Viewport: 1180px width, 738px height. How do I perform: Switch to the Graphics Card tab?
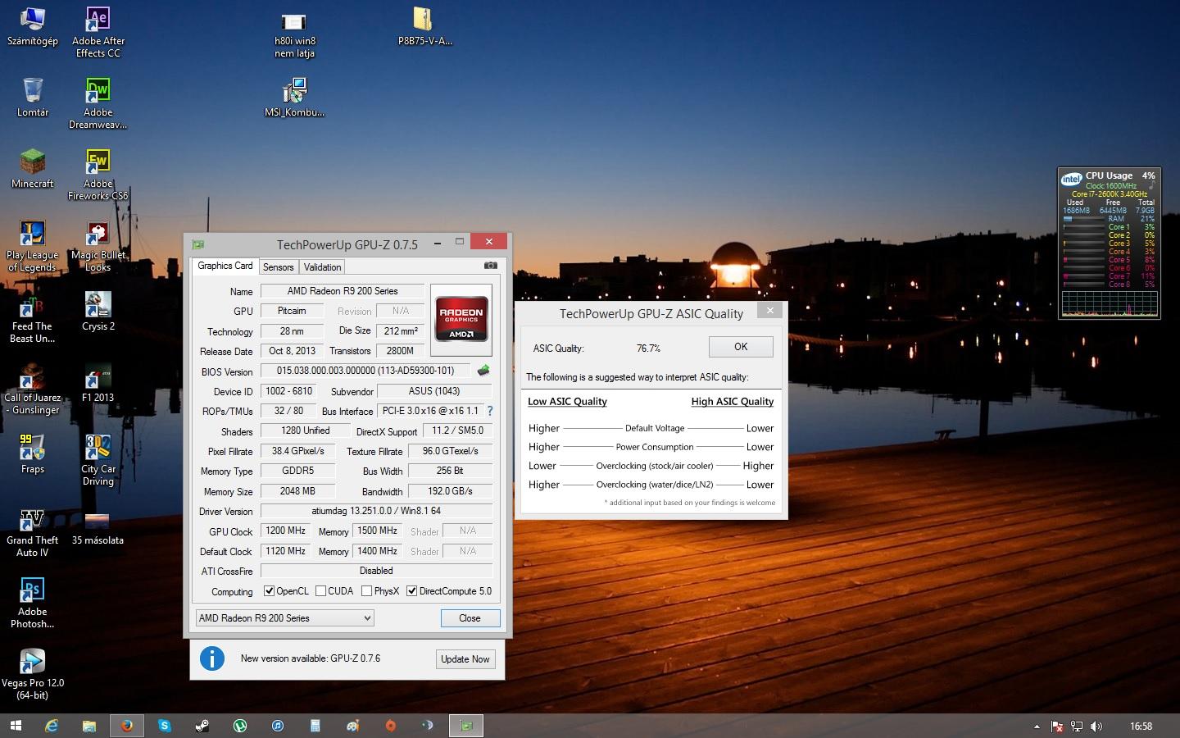point(225,266)
